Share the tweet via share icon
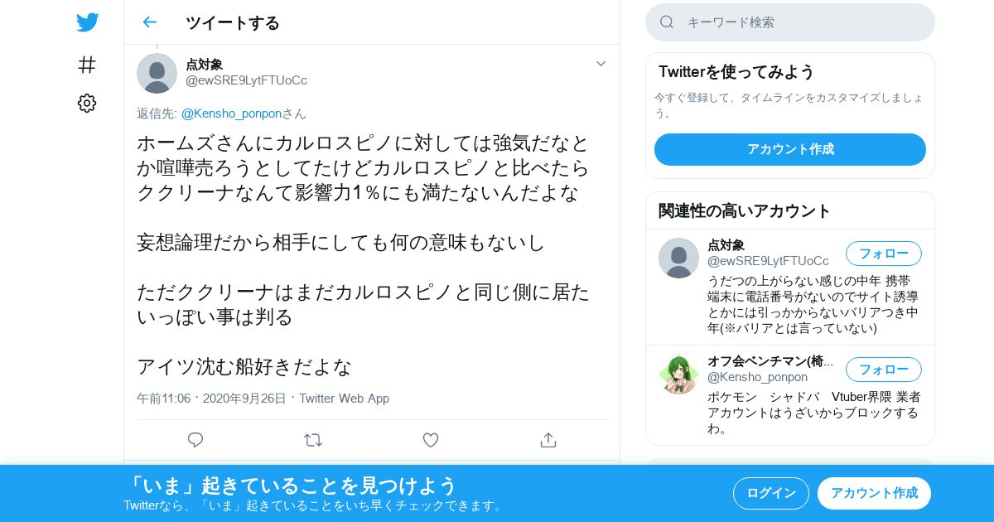Screen dimensions: 994x522 point(548,440)
